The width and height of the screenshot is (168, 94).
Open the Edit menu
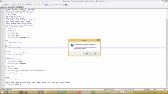tap(4, 3)
